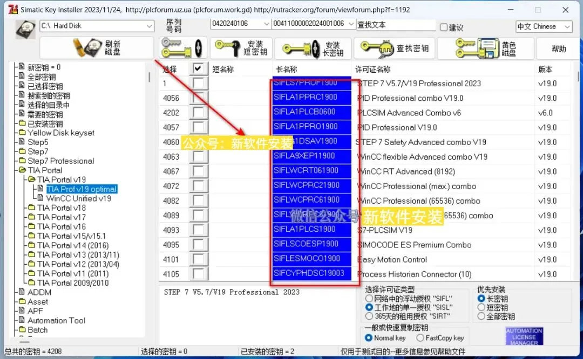Click the Easy Motion Control license cell
583x359 pixels.
392,259
